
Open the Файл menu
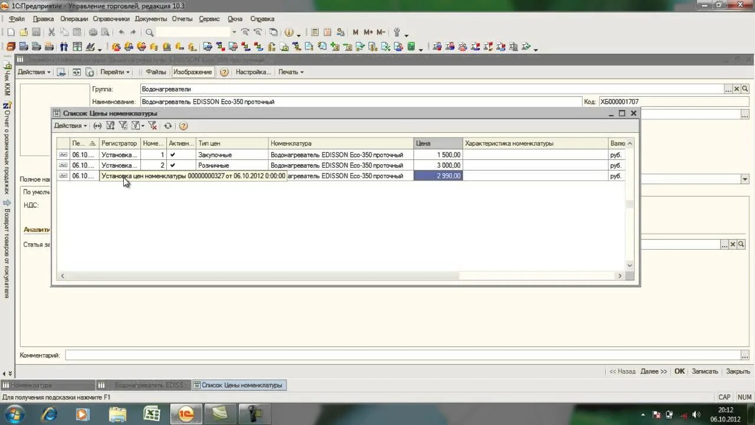click(17, 19)
